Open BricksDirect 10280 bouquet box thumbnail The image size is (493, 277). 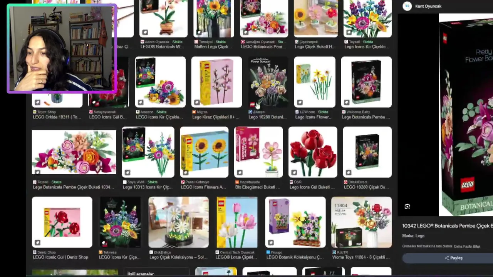(x=367, y=152)
